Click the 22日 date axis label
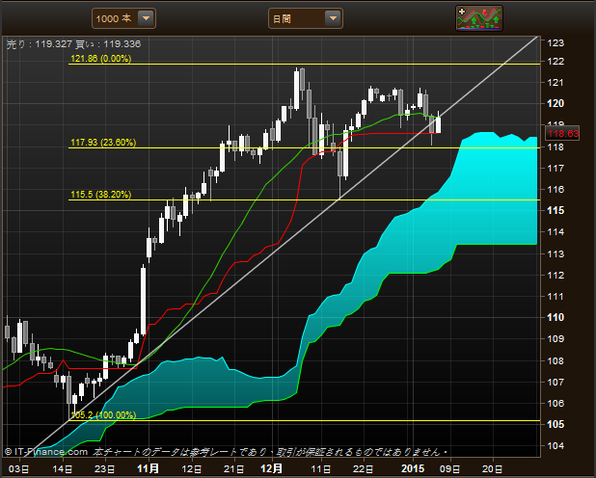 (364, 469)
